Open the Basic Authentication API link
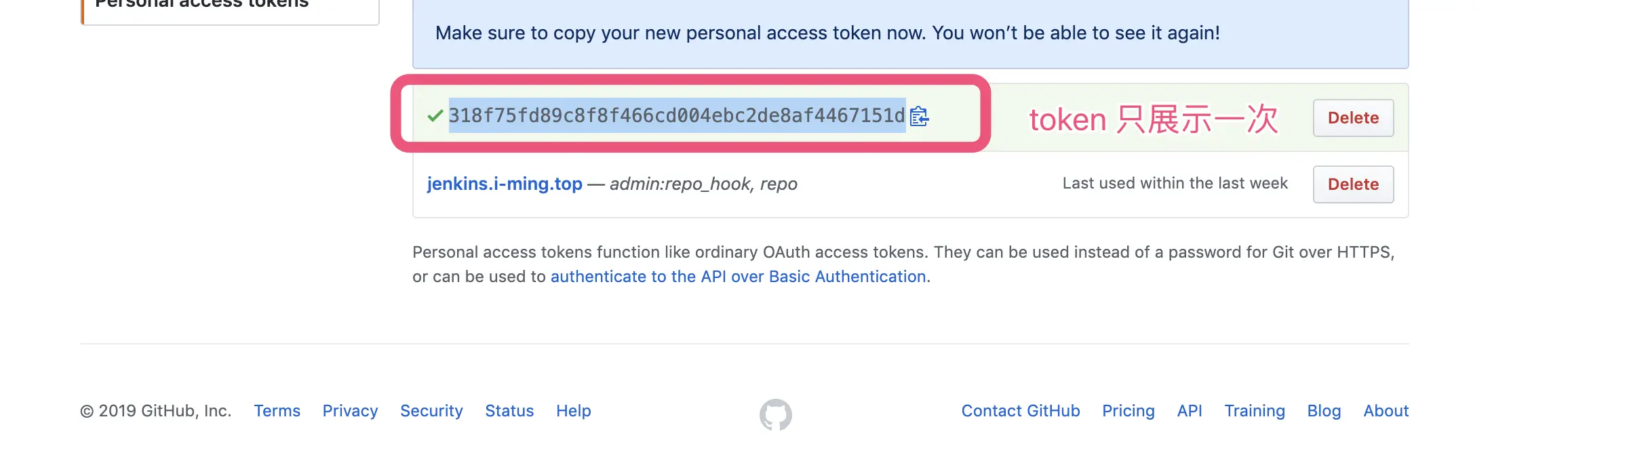The height and width of the screenshot is (453, 1648). click(x=738, y=277)
